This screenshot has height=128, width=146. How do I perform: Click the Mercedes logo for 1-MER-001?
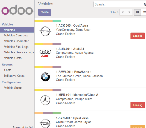coord(45,100)
